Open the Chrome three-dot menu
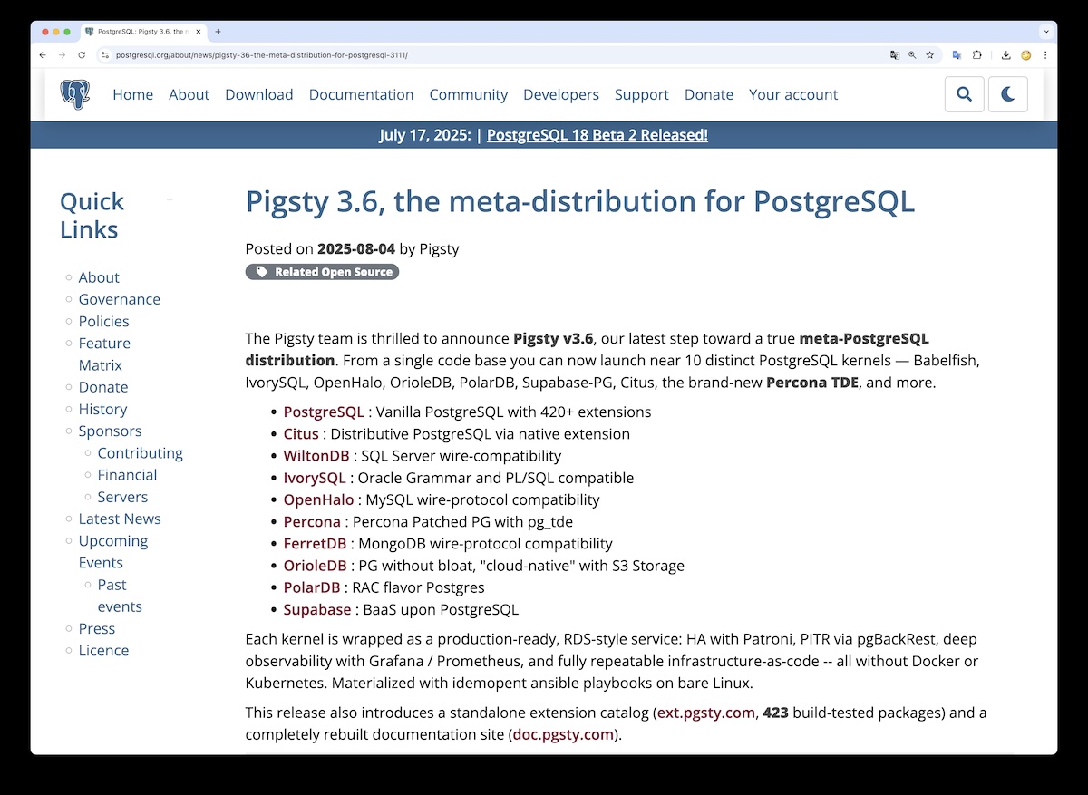 (1045, 55)
